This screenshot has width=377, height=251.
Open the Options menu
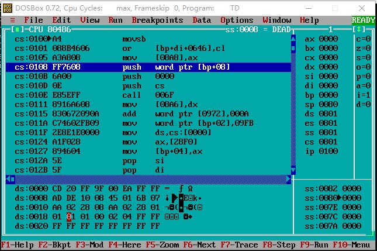(237, 20)
